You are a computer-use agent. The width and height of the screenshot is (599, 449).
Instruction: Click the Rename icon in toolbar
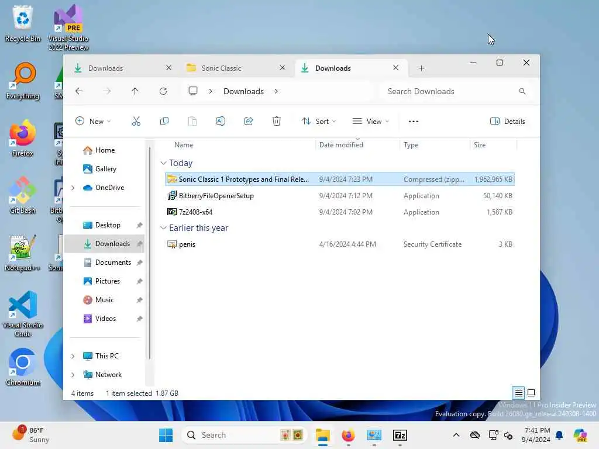pos(221,122)
